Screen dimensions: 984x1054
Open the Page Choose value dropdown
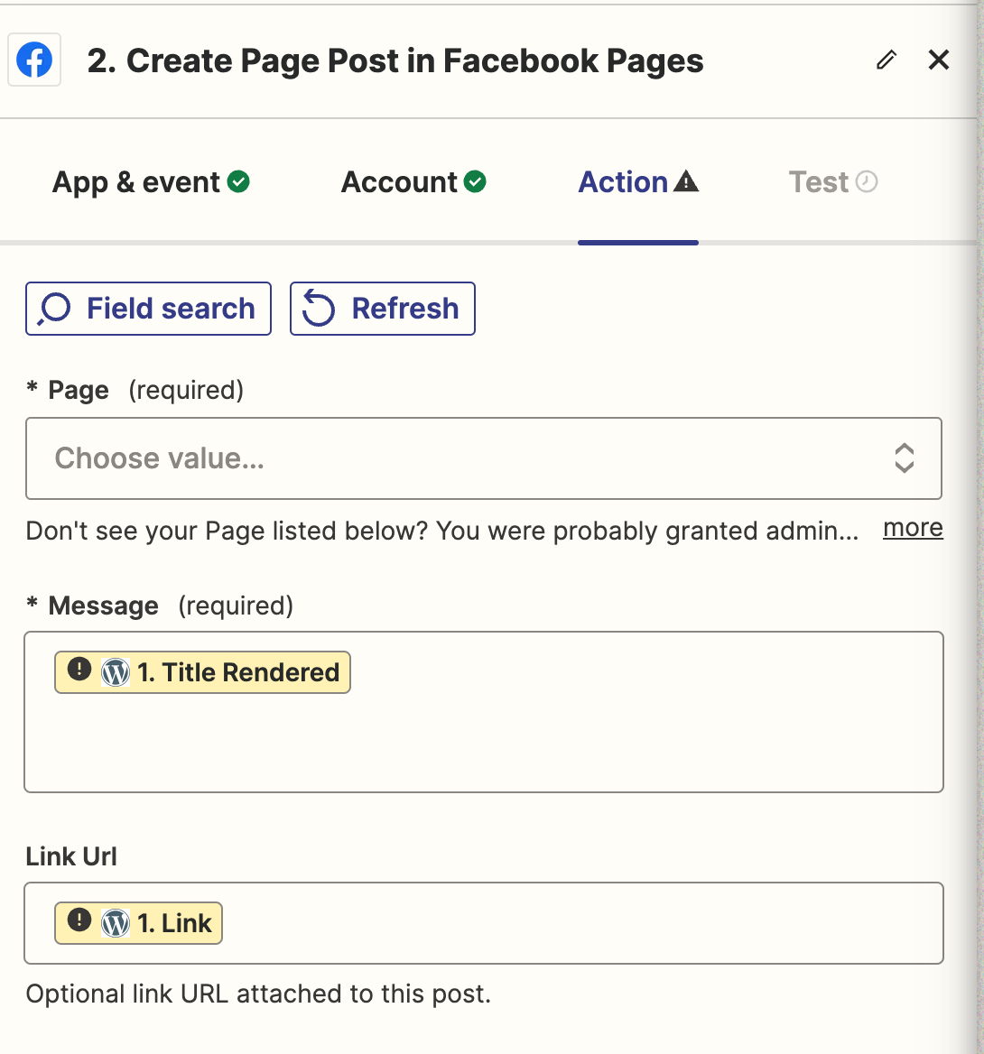484,458
